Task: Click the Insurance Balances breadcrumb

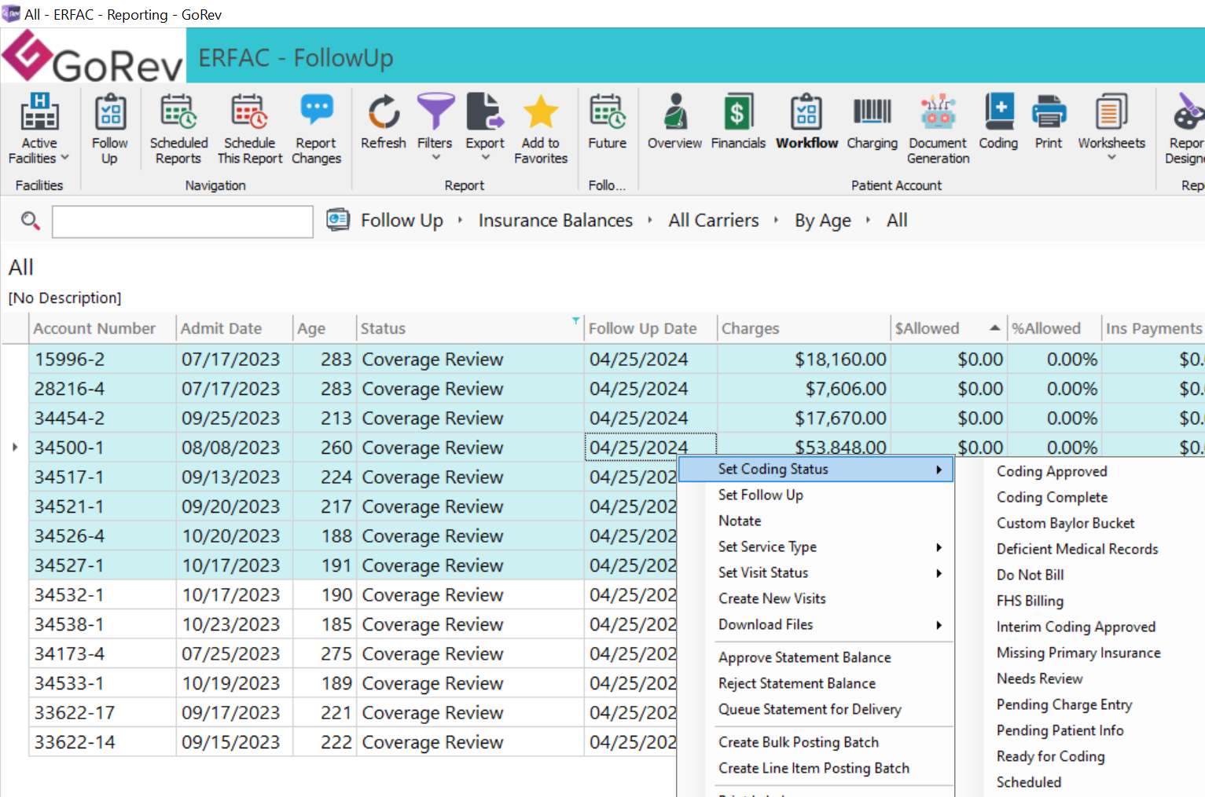Action: 556,221
